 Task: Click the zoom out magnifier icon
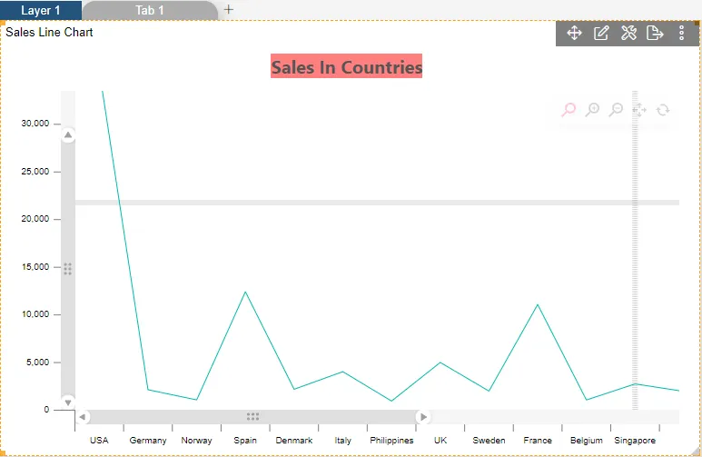pos(617,110)
